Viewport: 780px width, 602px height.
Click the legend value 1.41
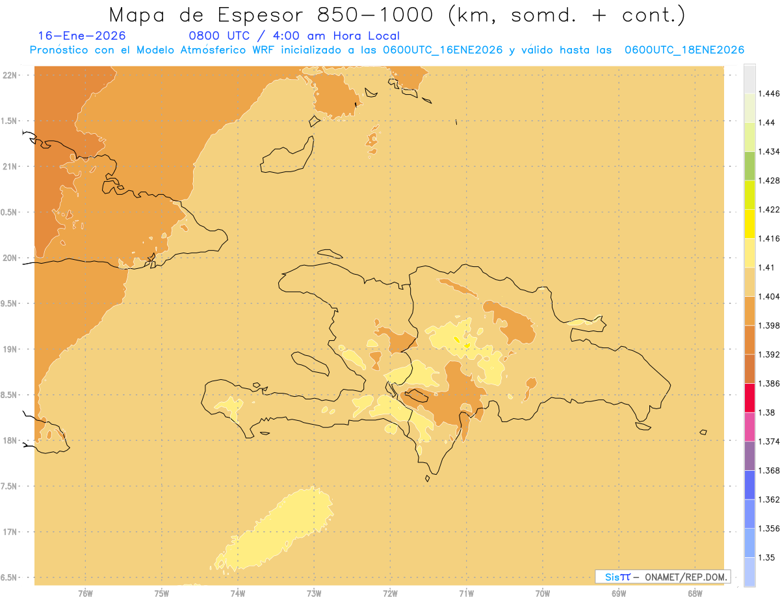767,268
